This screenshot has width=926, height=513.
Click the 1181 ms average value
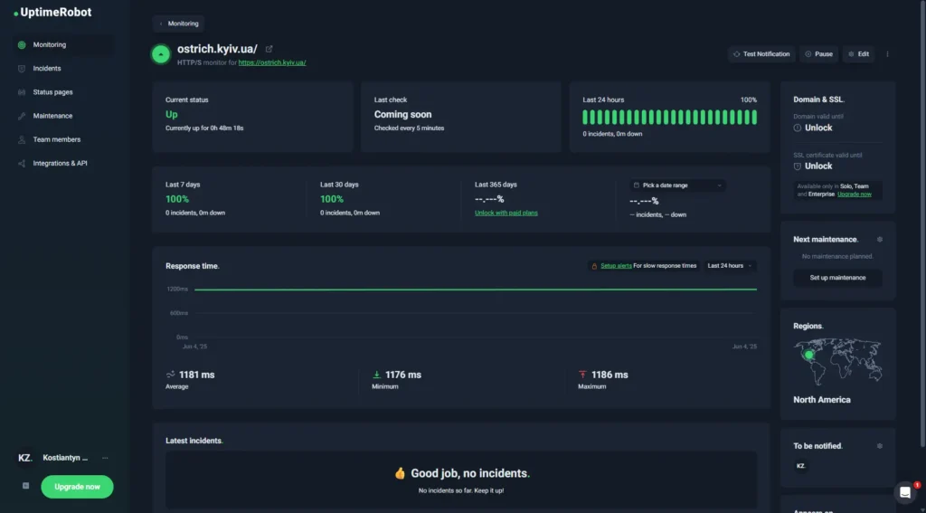coord(196,375)
